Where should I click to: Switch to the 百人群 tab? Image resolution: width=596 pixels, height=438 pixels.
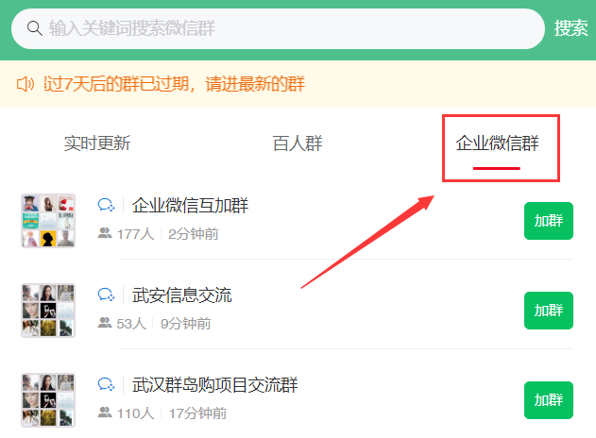coord(298,143)
